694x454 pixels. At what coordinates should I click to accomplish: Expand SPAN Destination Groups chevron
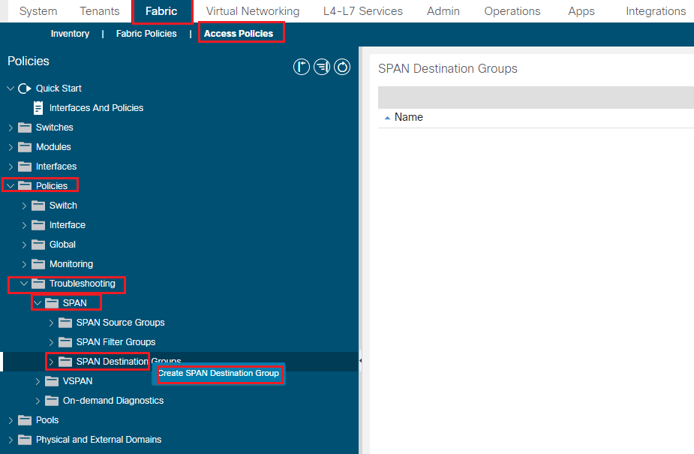tap(51, 362)
